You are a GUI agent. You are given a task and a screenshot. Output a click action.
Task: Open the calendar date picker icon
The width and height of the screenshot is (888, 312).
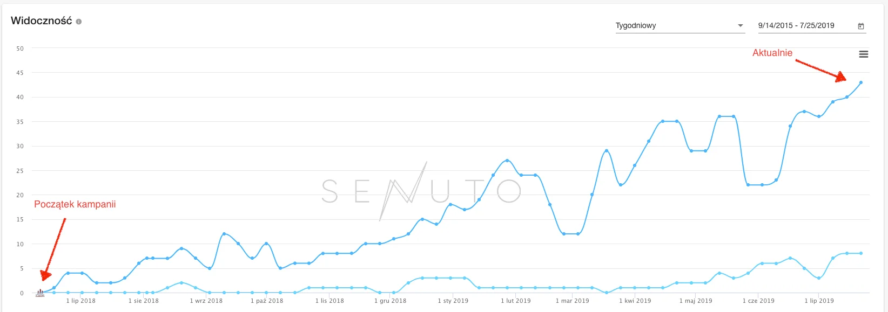pos(861,26)
